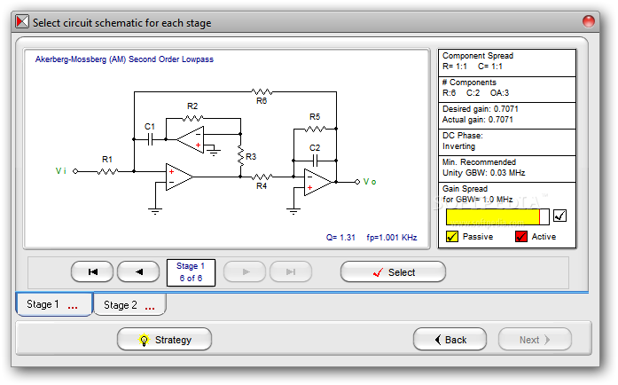Go to first circuit schematic

pyautogui.click(x=92, y=271)
